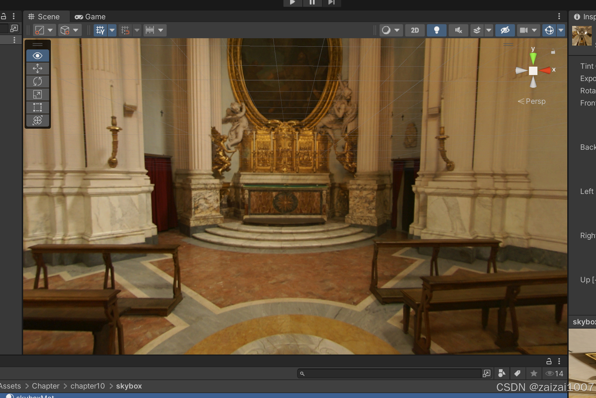
Task: Open grid settings dropdown arrow
Action: pos(112,30)
